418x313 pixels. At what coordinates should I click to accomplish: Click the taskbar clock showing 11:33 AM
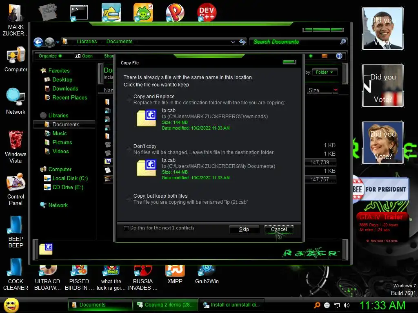coord(382,305)
